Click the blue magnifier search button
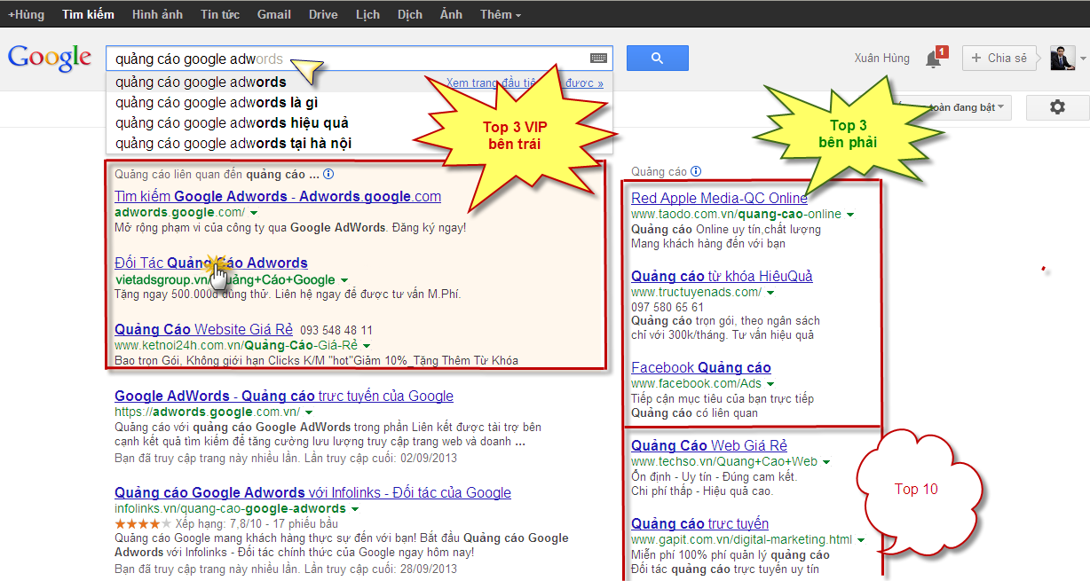 [657, 58]
